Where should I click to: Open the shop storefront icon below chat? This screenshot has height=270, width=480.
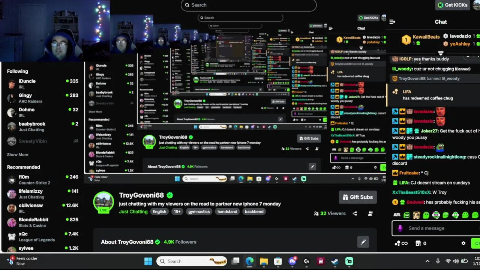point(418,243)
